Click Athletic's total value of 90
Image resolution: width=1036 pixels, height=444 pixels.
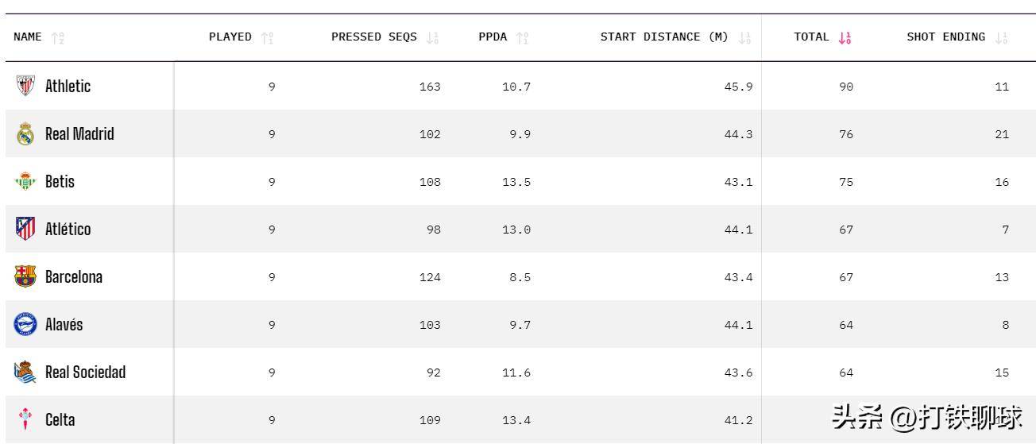846,87
